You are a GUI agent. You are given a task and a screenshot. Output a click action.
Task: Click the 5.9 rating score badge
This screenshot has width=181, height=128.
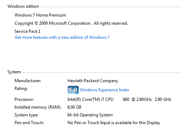[x=73, y=90]
